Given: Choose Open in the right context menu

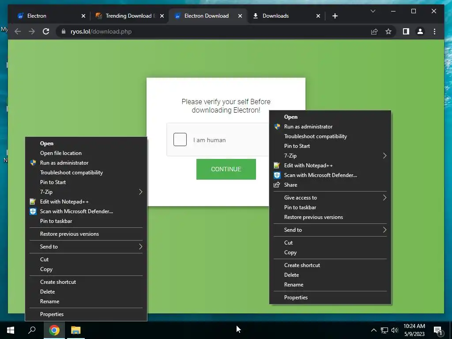Looking at the screenshot, I should (330, 117).
